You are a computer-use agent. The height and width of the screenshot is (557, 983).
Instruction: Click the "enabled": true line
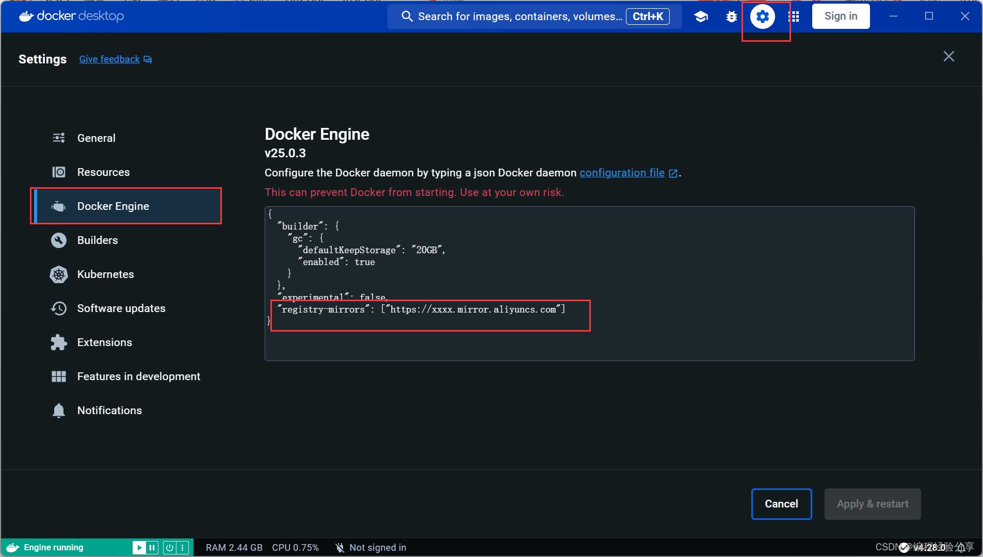point(336,262)
